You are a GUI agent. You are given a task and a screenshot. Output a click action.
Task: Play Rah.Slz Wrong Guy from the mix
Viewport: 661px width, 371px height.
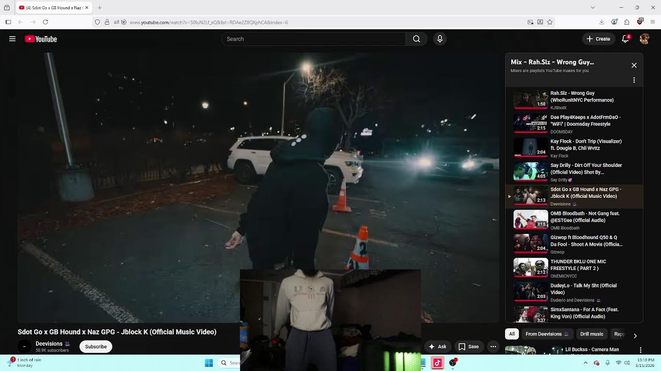(573, 100)
